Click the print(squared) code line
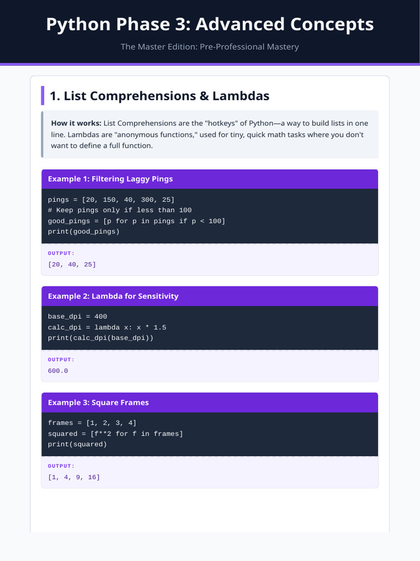The image size is (420, 561). point(78,444)
